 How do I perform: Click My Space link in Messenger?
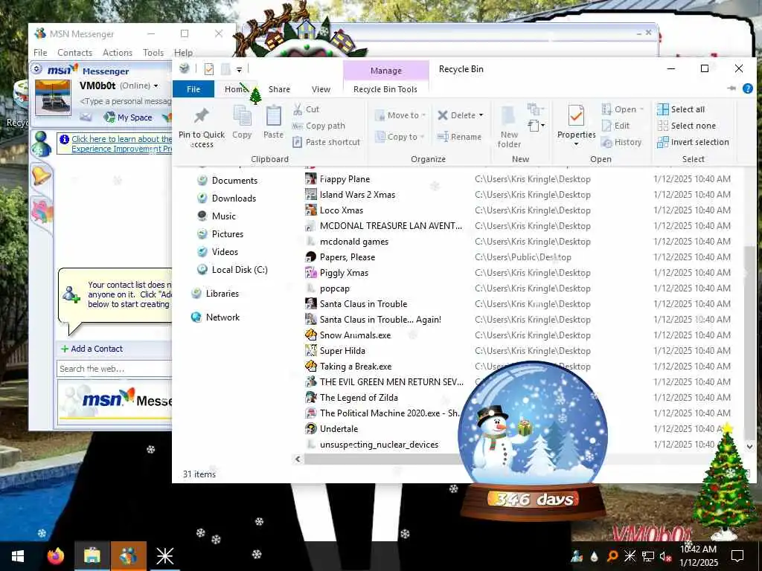[x=129, y=117]
